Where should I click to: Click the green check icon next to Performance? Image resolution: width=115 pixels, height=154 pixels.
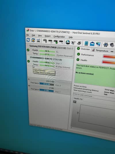(78, 54)
